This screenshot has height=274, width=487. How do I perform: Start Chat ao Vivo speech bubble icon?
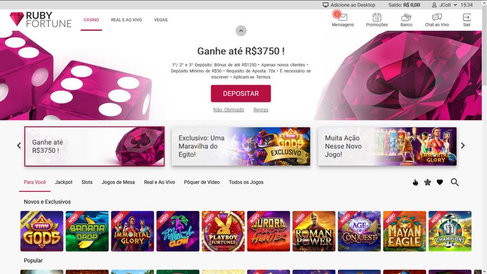pos(437,17)
